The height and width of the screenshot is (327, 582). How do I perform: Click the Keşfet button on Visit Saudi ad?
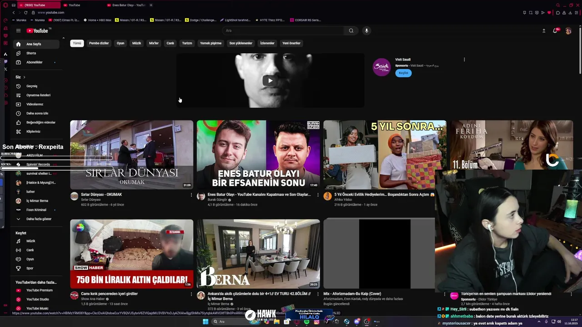click(403, 73)
